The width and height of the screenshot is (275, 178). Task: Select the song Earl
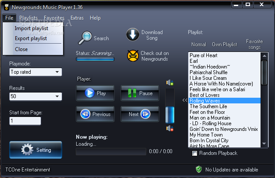click(x=225, y=61)
